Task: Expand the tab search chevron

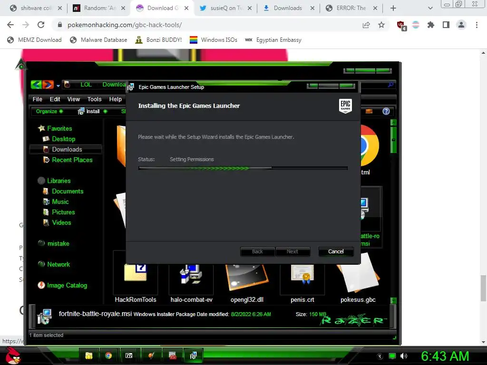Action: (x=430, y=8)
